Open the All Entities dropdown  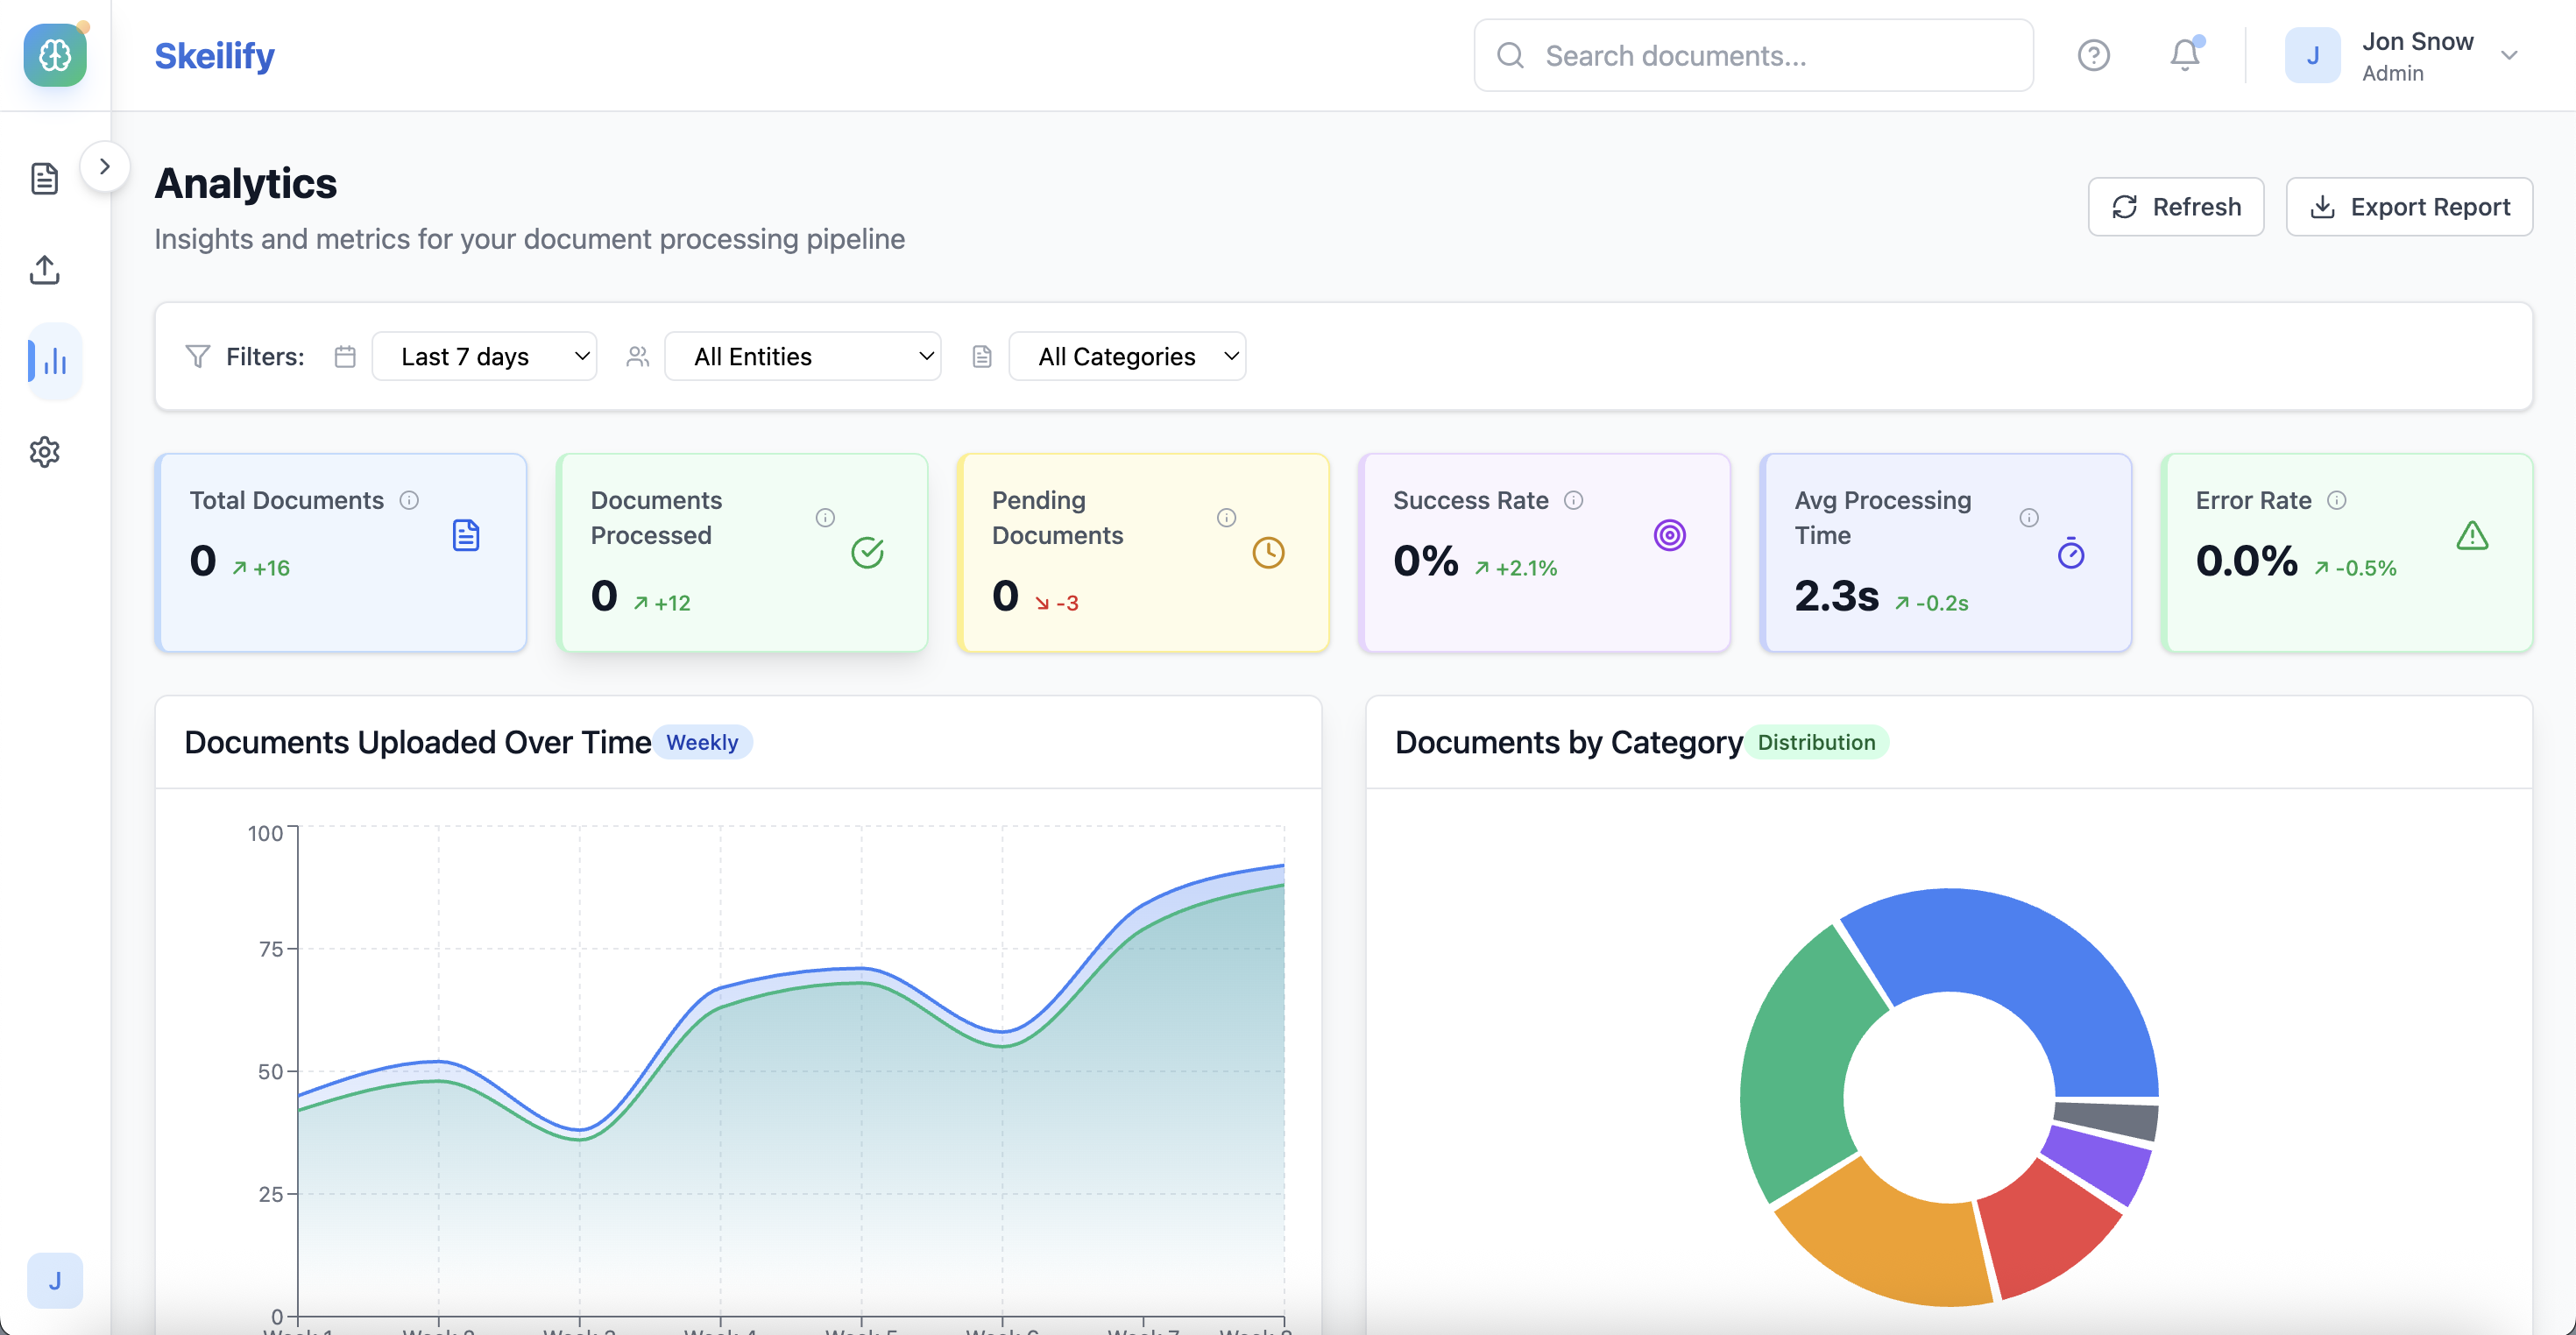click(802, 357)
